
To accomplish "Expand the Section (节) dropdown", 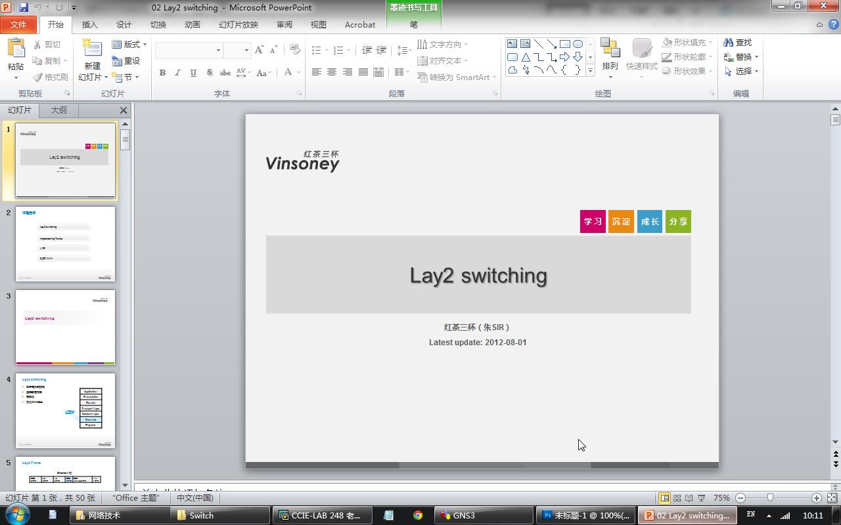I will 126,77.
